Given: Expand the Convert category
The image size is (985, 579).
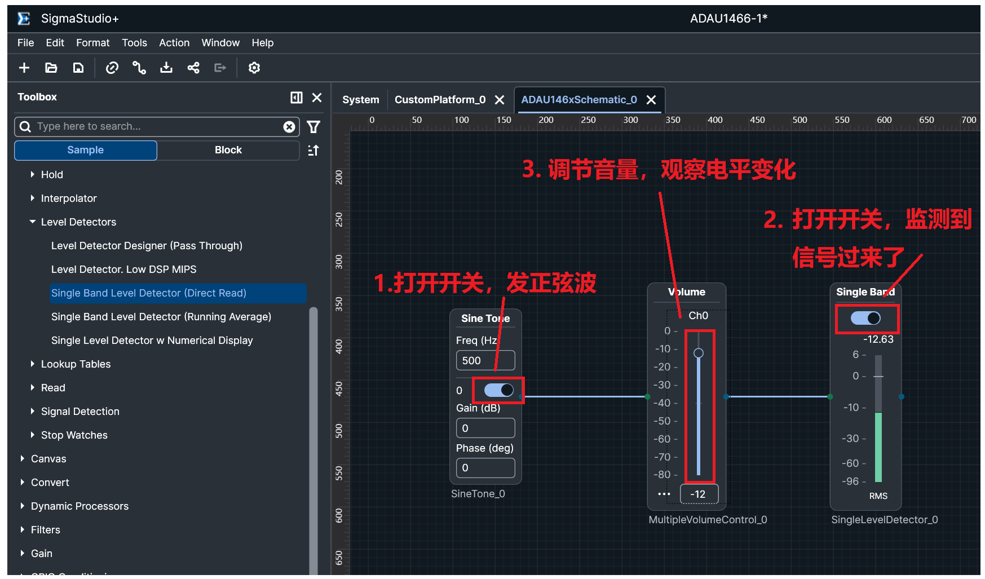Looking at the screenshot, I should (22, 483).
